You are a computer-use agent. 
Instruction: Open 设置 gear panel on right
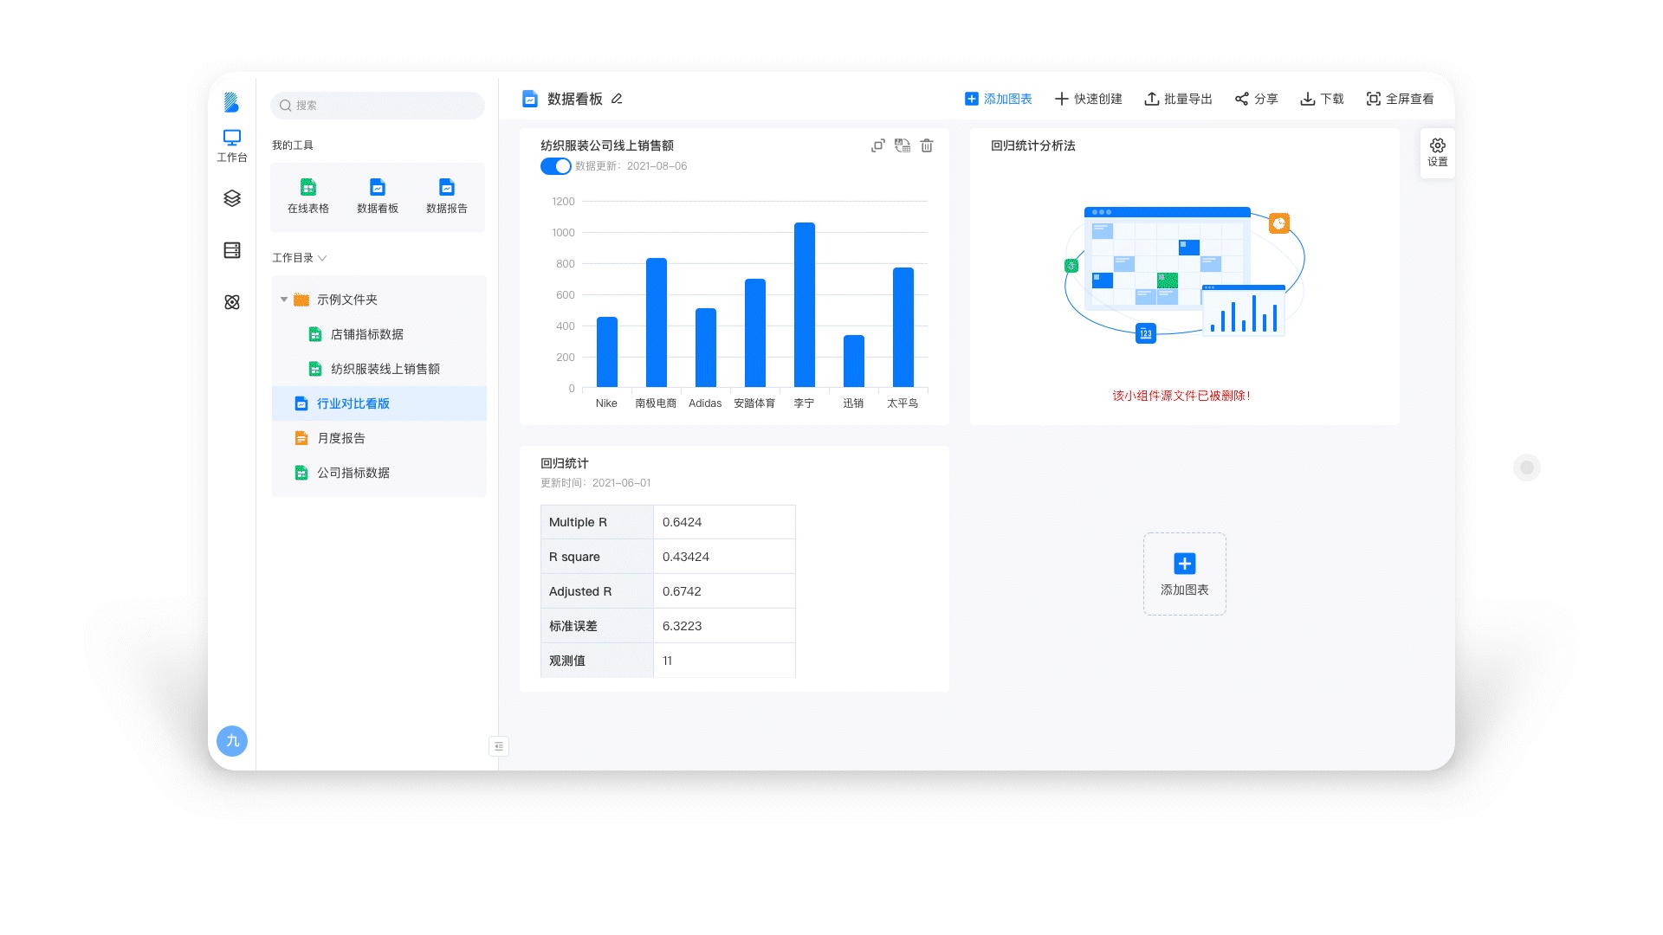click(1437, 152)
